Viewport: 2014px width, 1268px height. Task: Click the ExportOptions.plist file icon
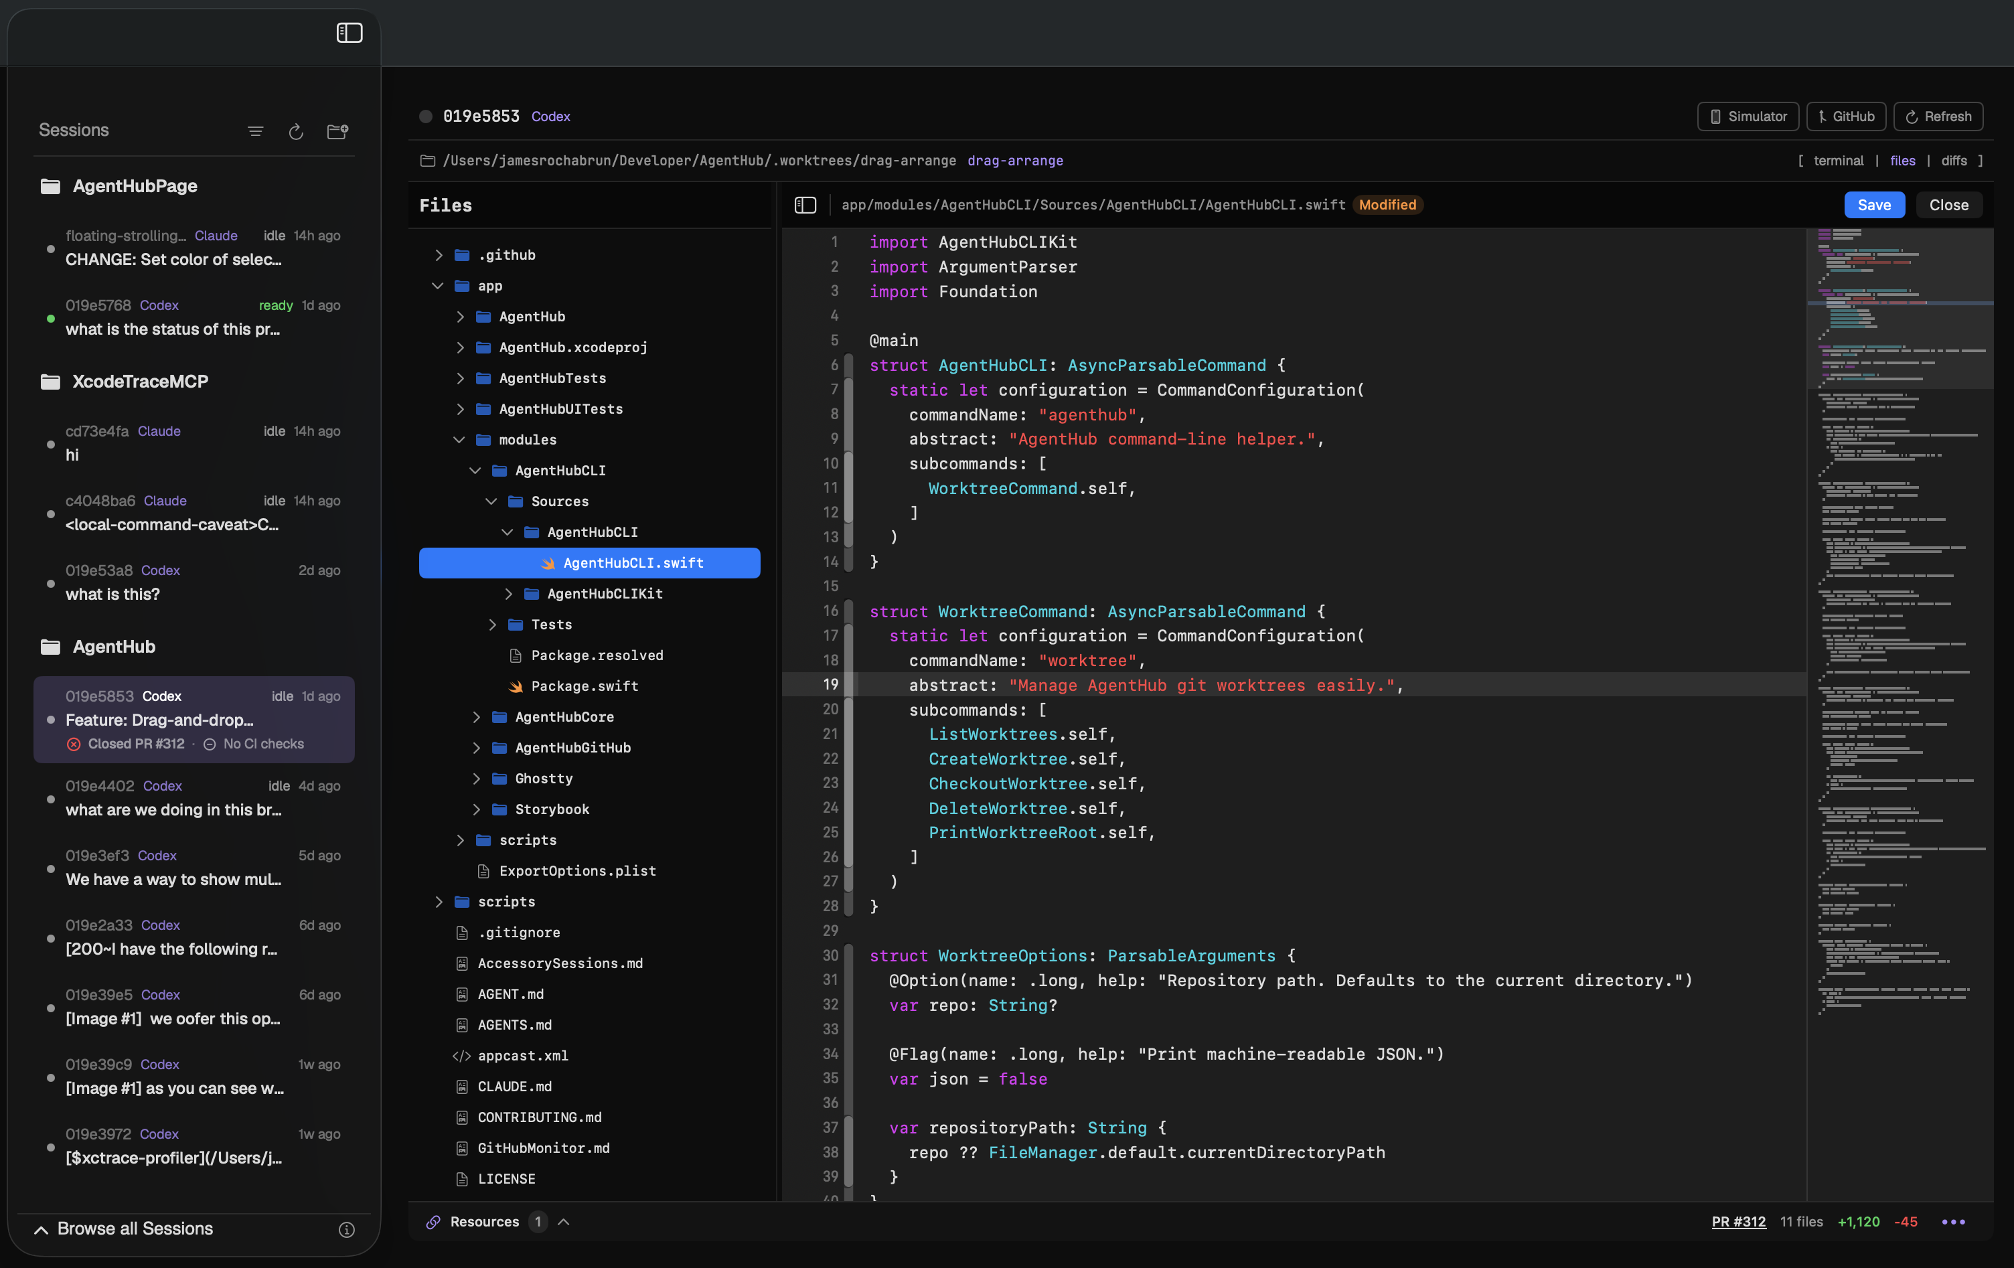click(x=483, y=872)
